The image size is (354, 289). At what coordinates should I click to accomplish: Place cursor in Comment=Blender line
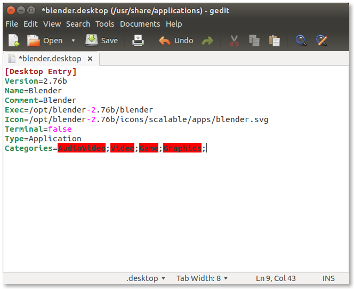click(41, 100)
